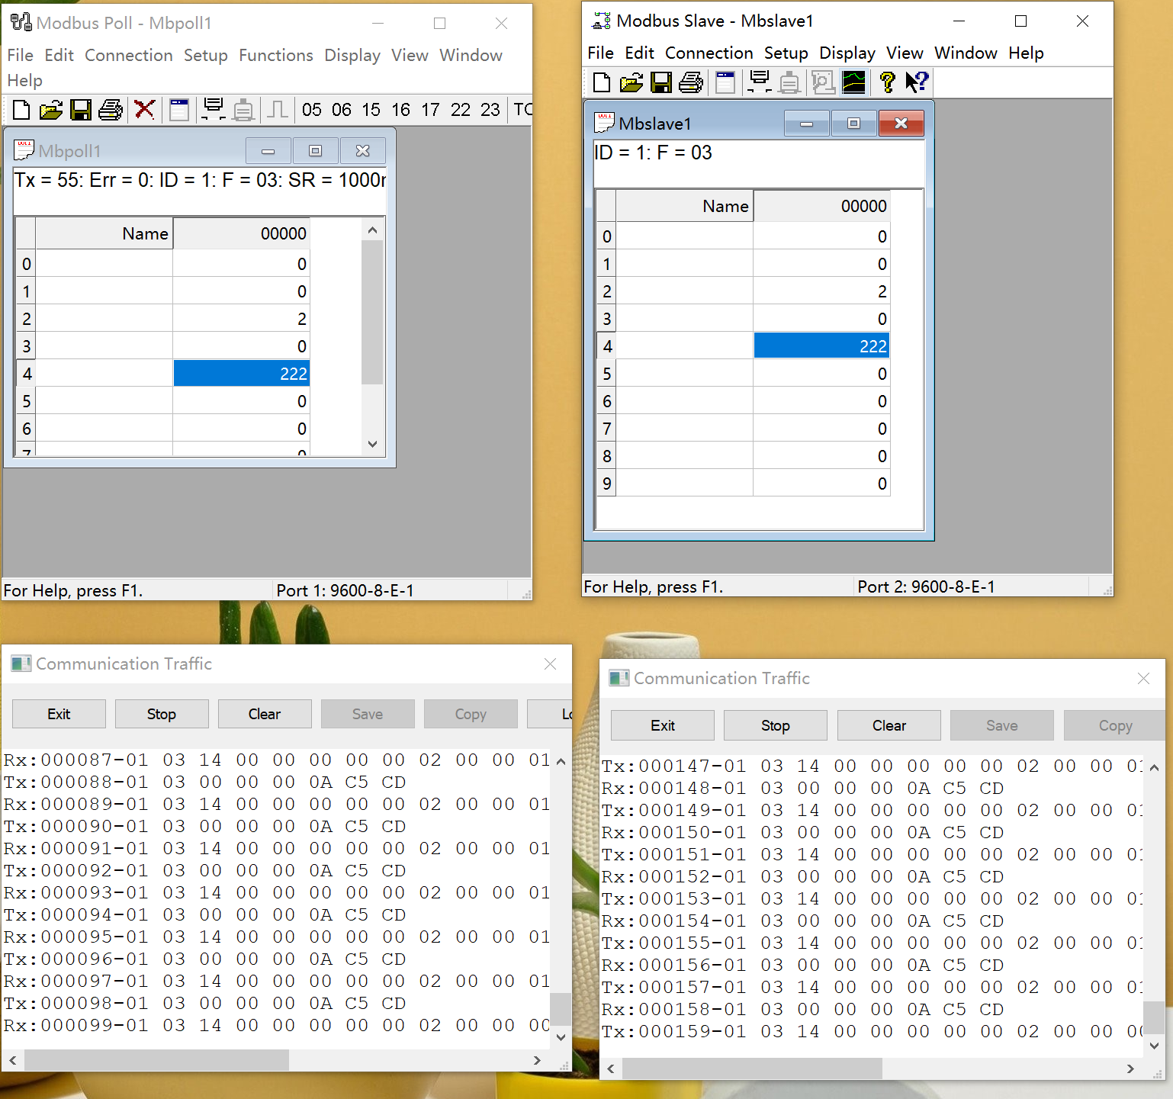Click the pulse waveform icon in Modbus Poll
The height and width of the screenshot is (1099, 1173).
(278, 110)
